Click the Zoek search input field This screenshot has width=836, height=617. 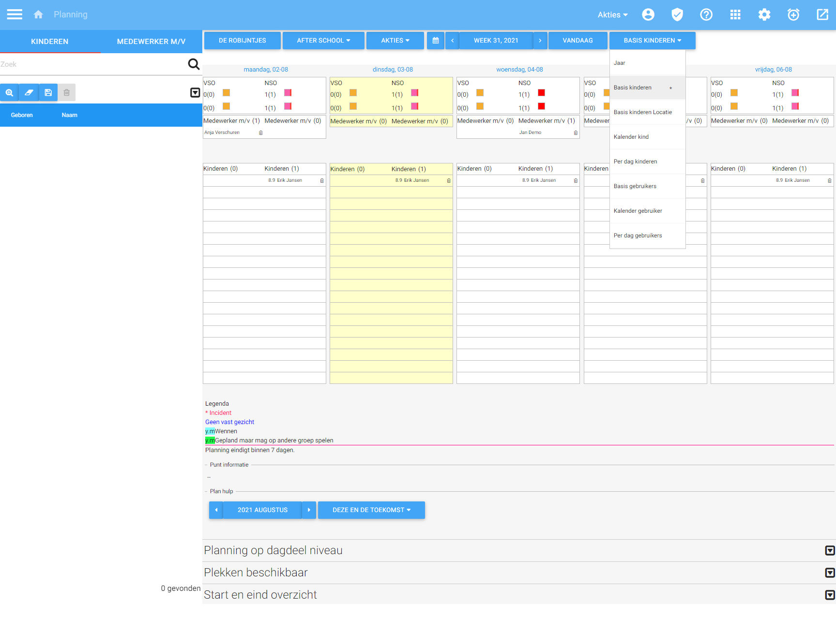coord(92,64)
